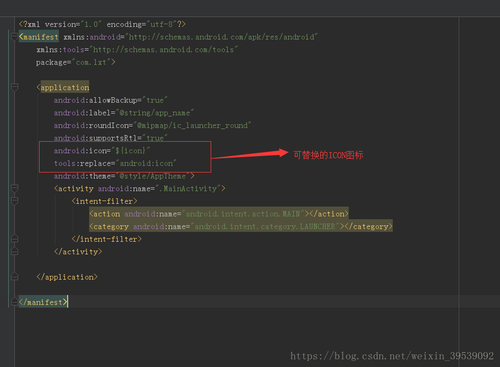The height and width of the screenshot is (367, 500).
Task: Click the closing </action> tag
Action: [x=329, y=214]
